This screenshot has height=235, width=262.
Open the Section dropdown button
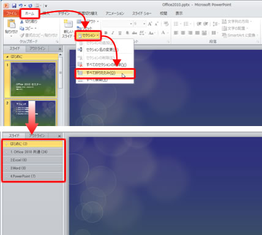[88, 35]
